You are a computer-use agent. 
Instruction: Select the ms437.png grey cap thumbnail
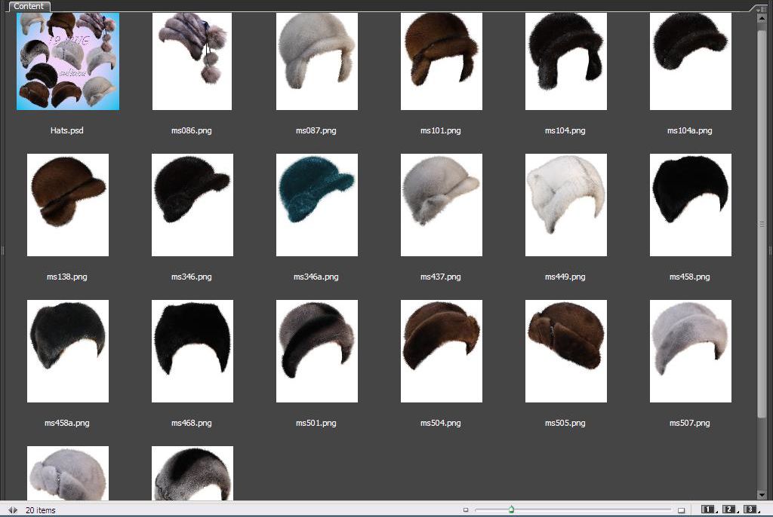tap(441, 205)
